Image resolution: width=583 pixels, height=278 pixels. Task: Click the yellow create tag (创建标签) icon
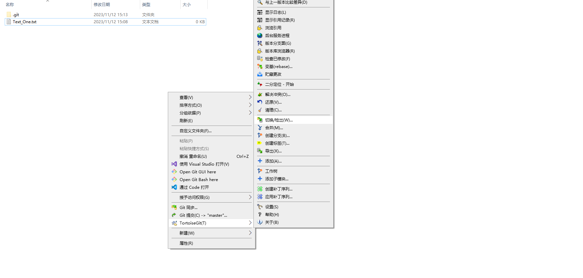[260, 143]
